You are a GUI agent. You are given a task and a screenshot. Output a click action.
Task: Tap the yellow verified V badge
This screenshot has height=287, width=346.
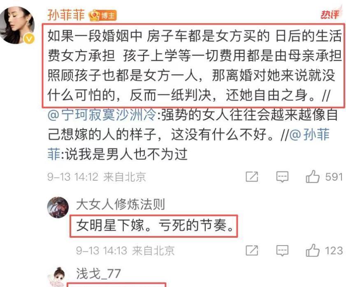pos(29,39)
